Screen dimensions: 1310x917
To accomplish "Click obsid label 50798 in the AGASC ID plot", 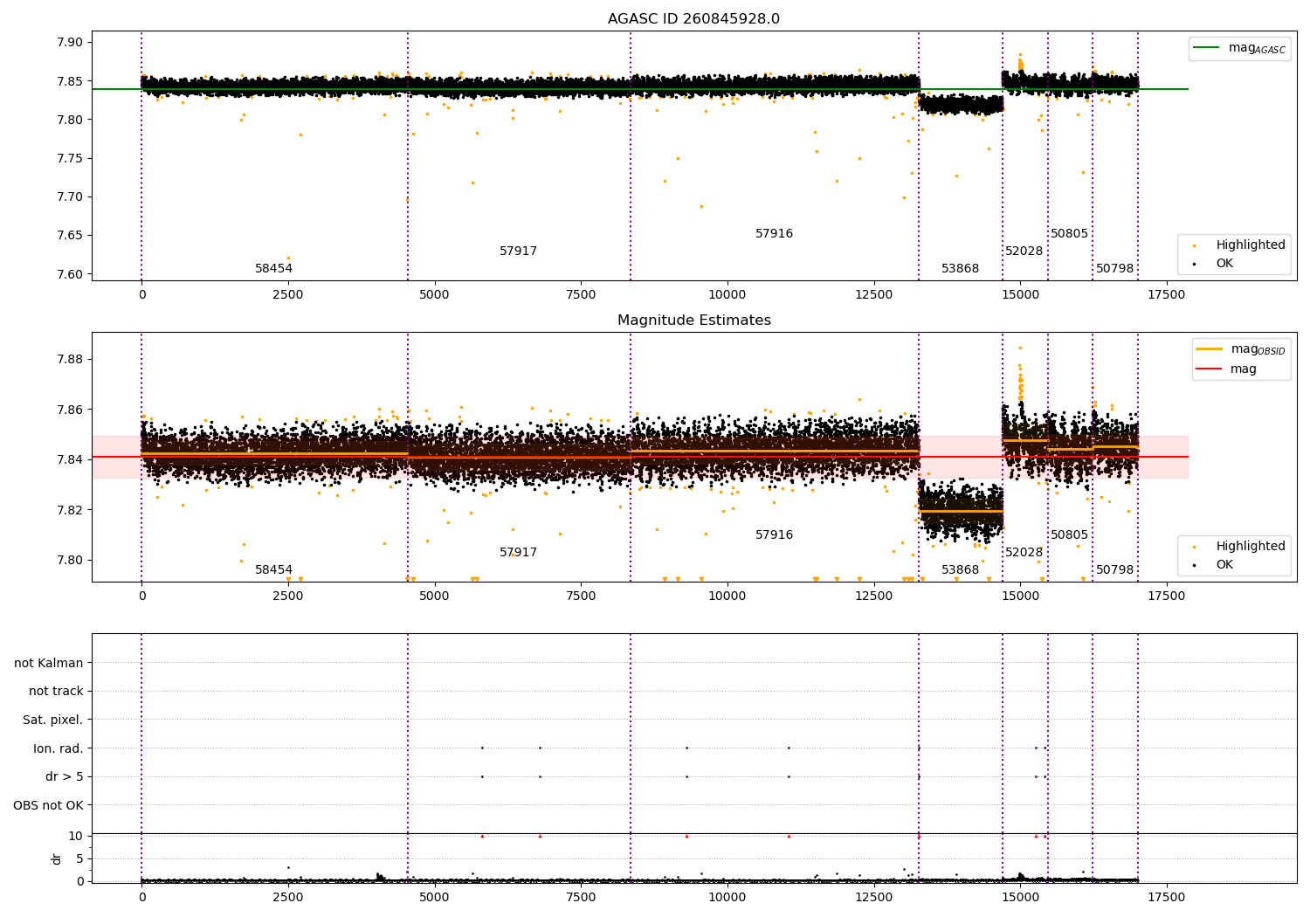I will tap(1114, 268).
